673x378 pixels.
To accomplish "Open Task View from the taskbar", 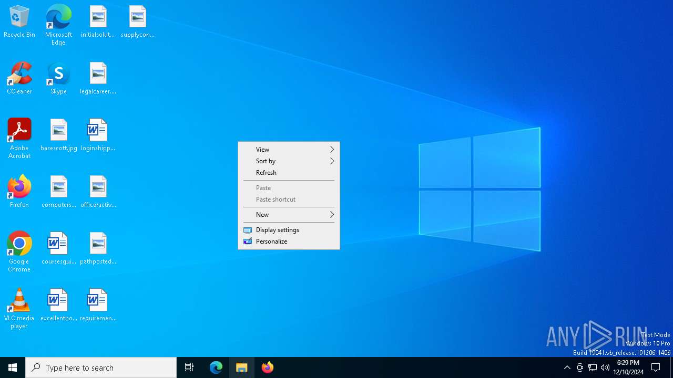I will [189, 367].
